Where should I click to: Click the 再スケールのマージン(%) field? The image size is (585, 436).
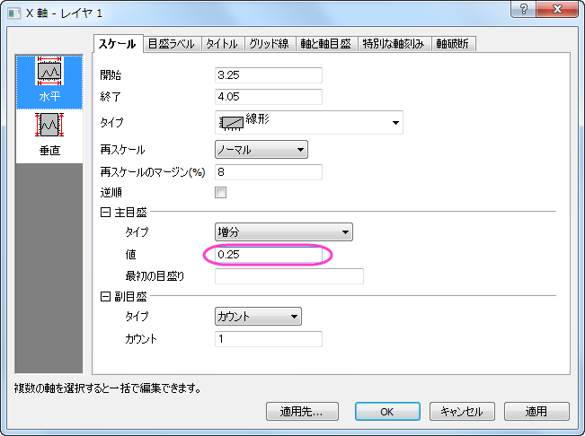pos(269,172)
